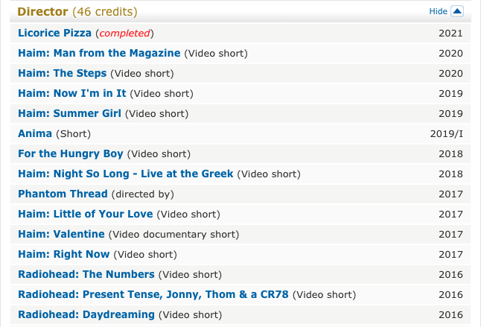Select the Haim: The Steps link

(x=63, y=73)
